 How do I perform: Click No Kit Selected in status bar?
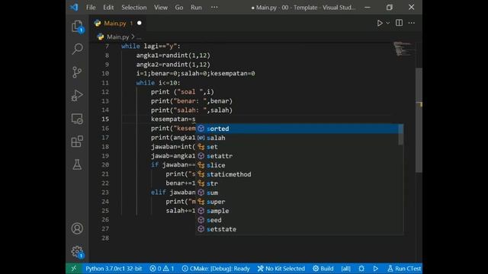coord(281,269)
